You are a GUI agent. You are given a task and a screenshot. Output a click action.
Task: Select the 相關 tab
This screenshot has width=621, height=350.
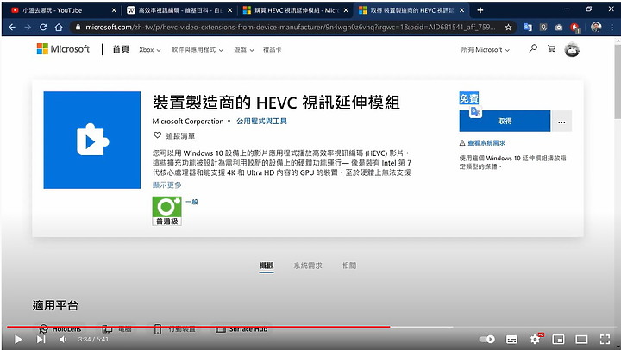[x=349, y=266]
